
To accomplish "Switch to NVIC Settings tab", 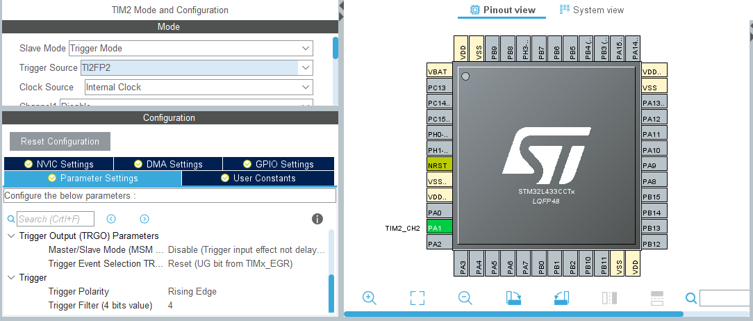I will pyautogui.click(x=58, y=164).
